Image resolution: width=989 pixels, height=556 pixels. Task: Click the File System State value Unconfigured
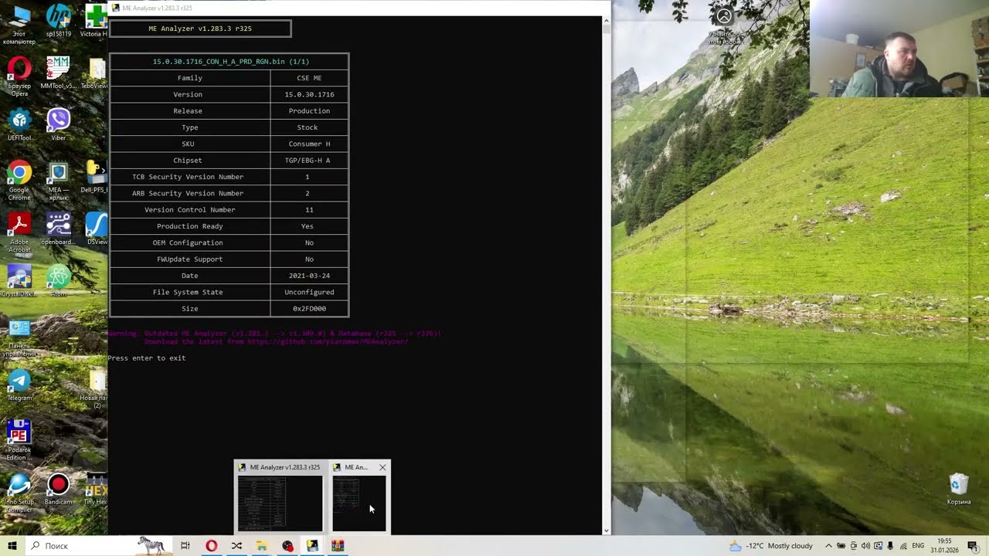(309, 292)
